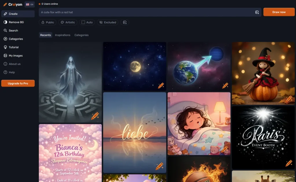The width and height of the screenshot is (296, 182).
Task: Click crayon icon on the Paris Event Booth image
Action: point(288,163)
